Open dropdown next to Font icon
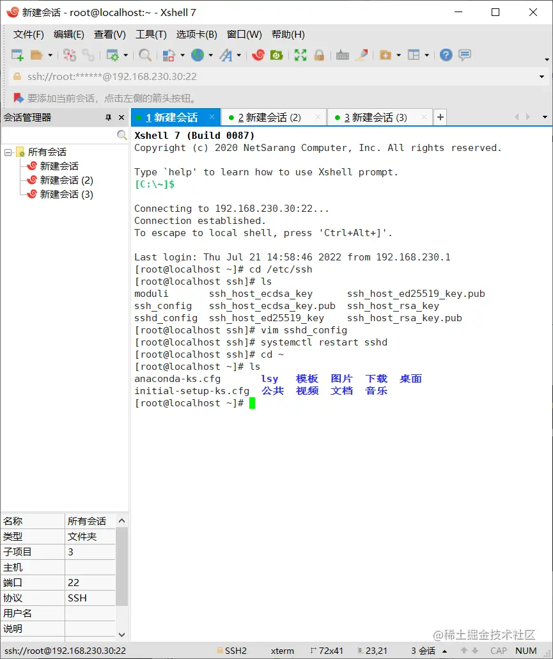The height and width of the screenshot is (659, 553). (239, 55)
